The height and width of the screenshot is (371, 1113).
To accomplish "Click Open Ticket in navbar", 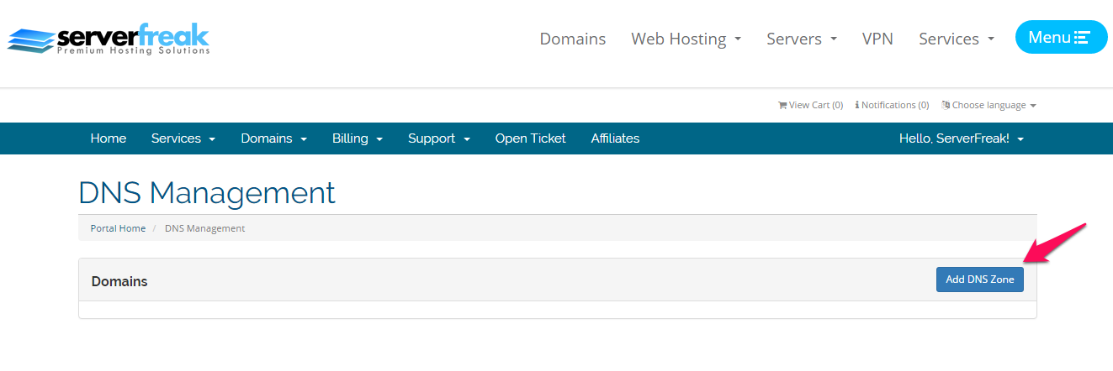I will (530, 138).
